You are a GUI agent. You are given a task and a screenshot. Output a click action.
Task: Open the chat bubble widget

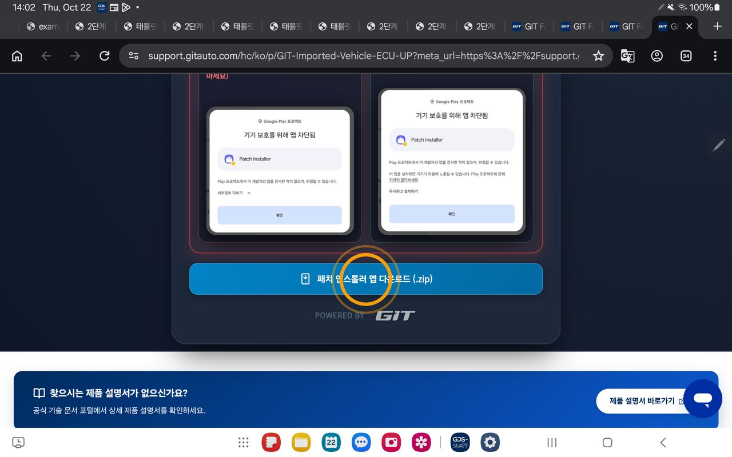coord(703,399)
